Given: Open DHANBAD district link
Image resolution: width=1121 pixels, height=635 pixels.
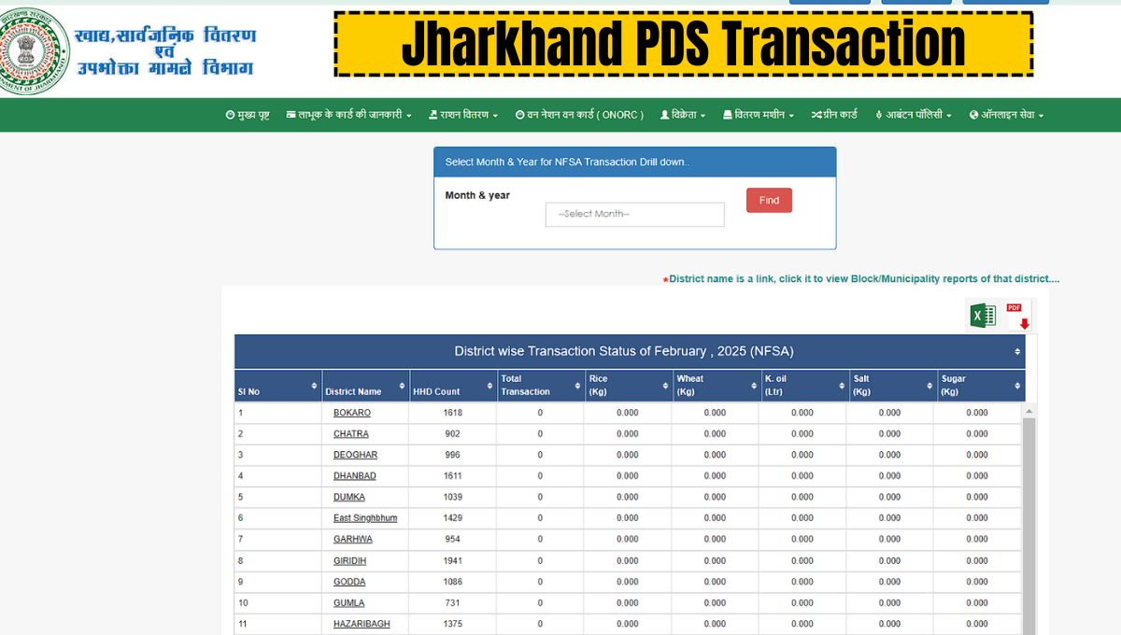Looking at the screenshot, I should coord(355,476).
